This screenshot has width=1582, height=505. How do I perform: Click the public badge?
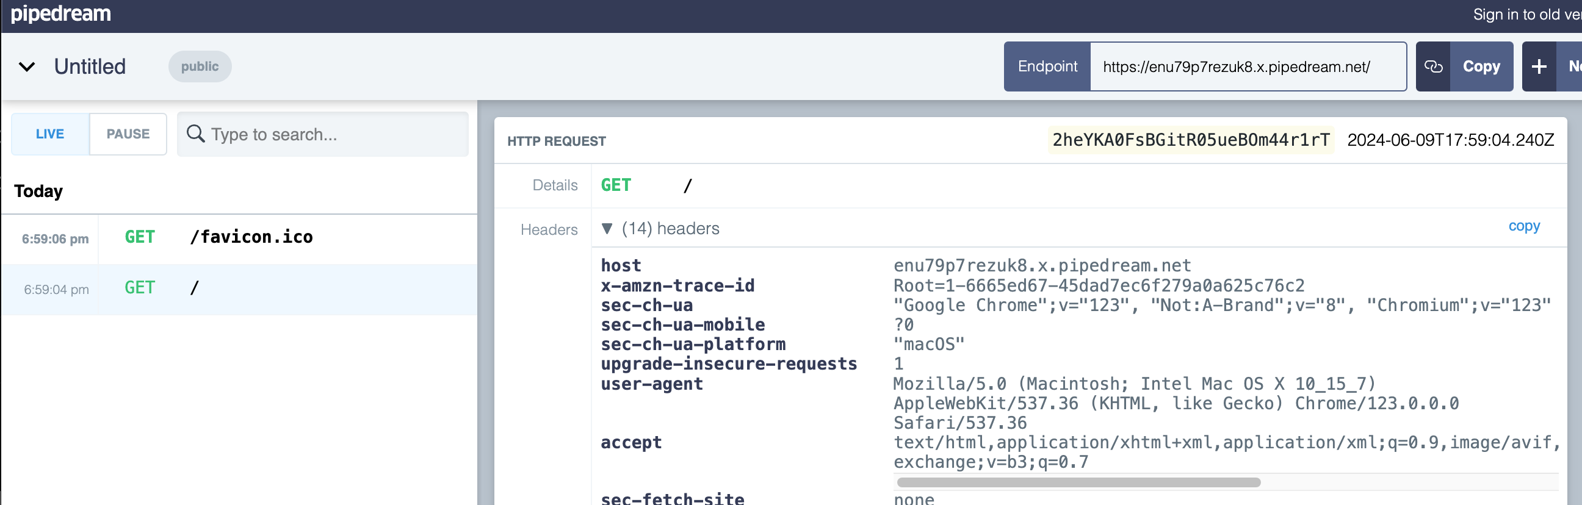[x=200, y=66]
